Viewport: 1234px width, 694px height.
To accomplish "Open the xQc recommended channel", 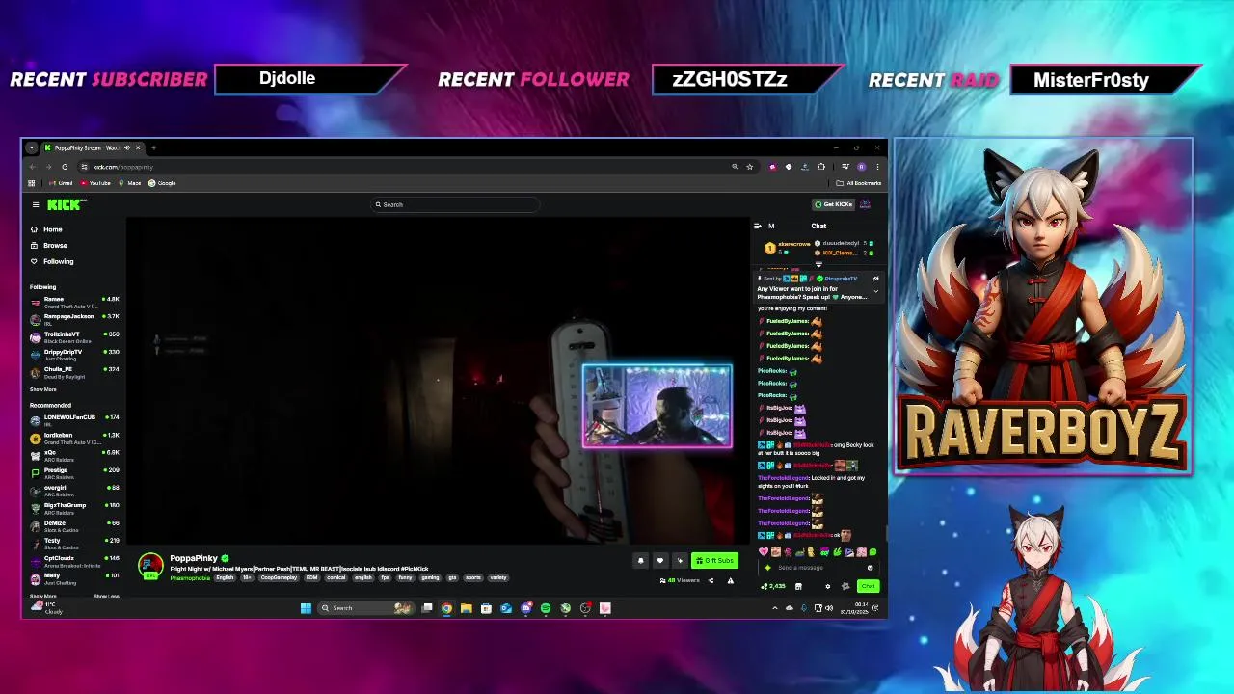I will tap(75, 455).
